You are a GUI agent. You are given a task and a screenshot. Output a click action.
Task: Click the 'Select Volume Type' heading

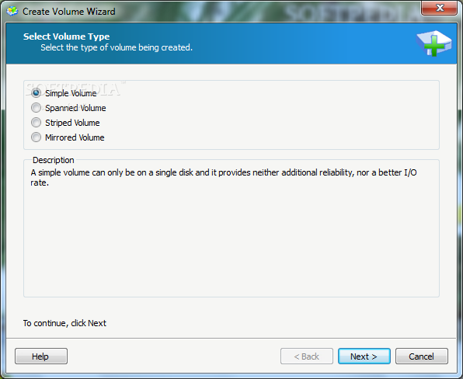tap(67, 37)
